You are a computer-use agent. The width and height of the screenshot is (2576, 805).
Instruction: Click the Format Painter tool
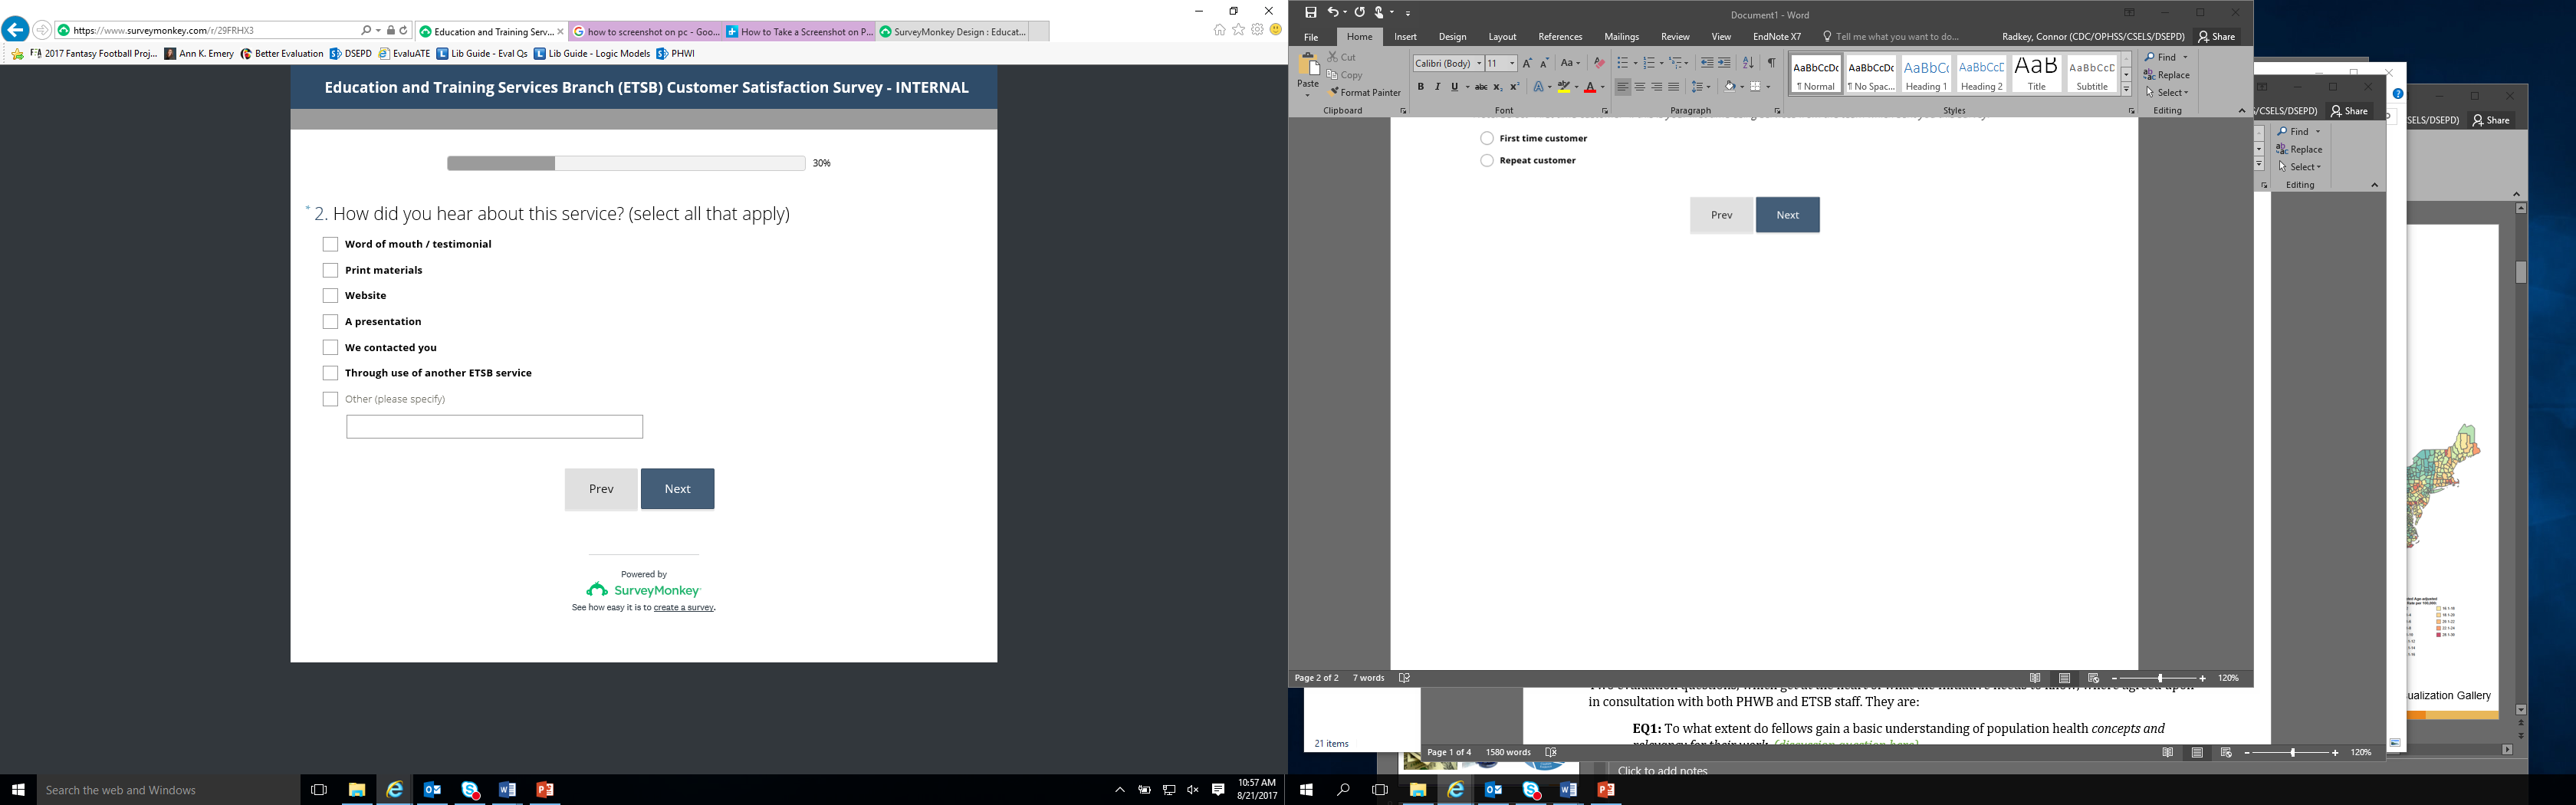point(1365,93)
